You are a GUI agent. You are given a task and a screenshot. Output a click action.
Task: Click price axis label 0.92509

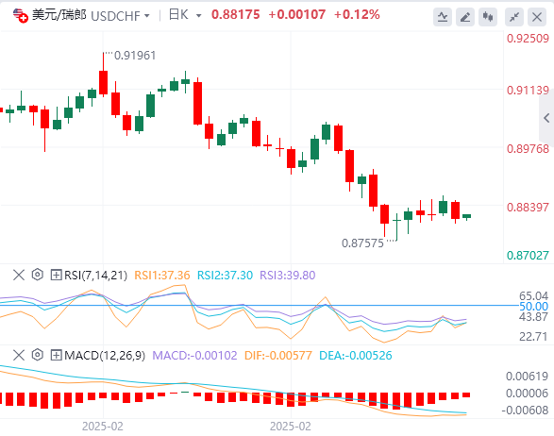pos(528,39)
